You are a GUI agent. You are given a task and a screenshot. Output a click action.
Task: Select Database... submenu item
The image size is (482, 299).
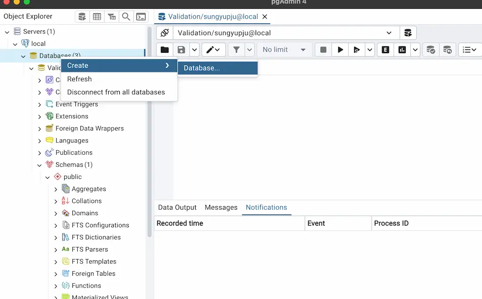point(218,68)
